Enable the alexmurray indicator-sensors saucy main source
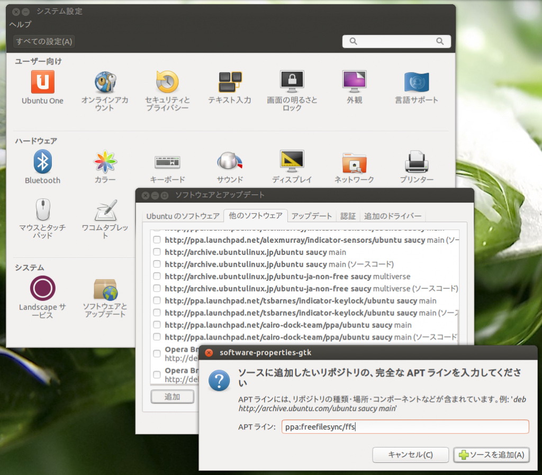 coord(157,240)
